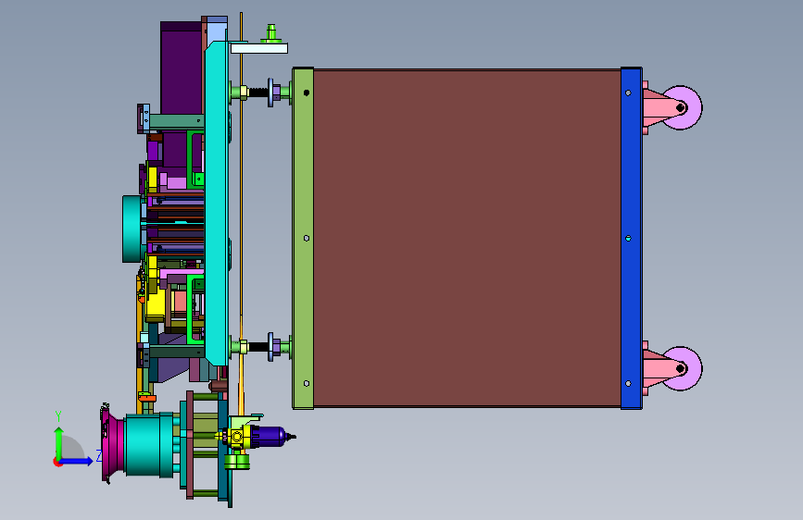The image size is (803, 520).
Task: Pick the lower violet caster wheel
Action: coord(684,368)
